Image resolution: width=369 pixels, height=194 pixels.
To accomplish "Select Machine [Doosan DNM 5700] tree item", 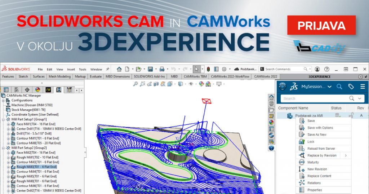I will 32,105.
